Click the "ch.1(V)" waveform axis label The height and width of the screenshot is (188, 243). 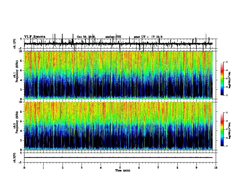coord(15,44)
